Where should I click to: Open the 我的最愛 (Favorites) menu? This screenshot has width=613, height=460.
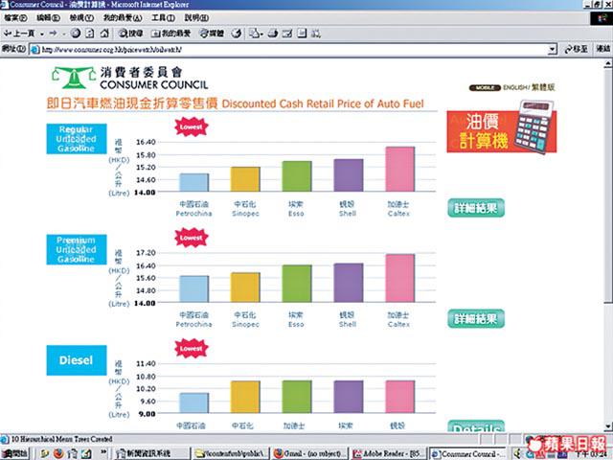pyautogui.click(x=123, y=18)
